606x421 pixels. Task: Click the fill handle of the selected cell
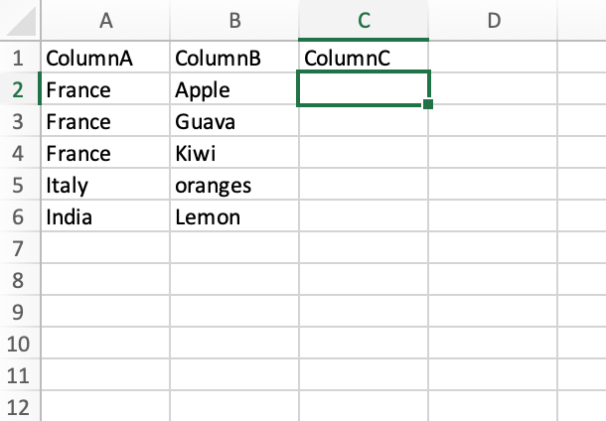[x=428, y=104]
